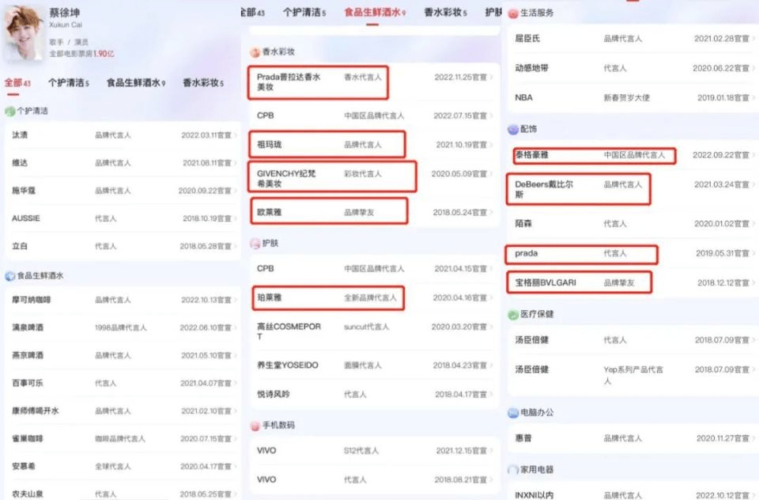Open the 百事可乐 endorsement entry

123,383
